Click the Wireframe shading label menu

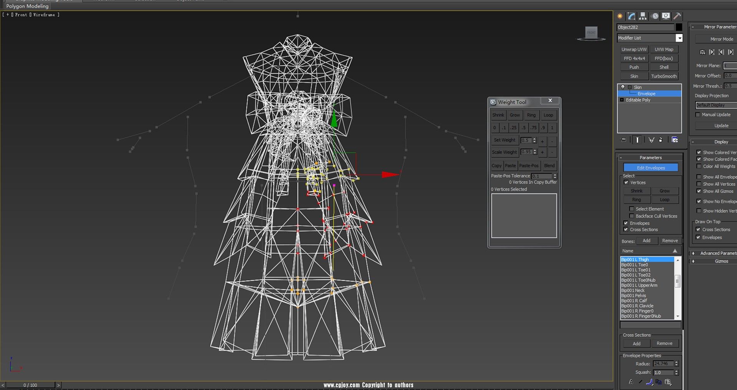tap(44, 15)
